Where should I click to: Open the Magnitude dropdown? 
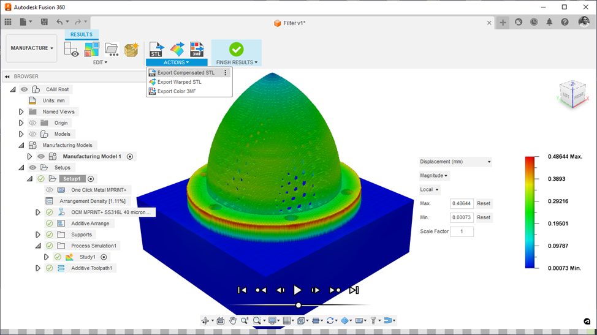[433, 176]
